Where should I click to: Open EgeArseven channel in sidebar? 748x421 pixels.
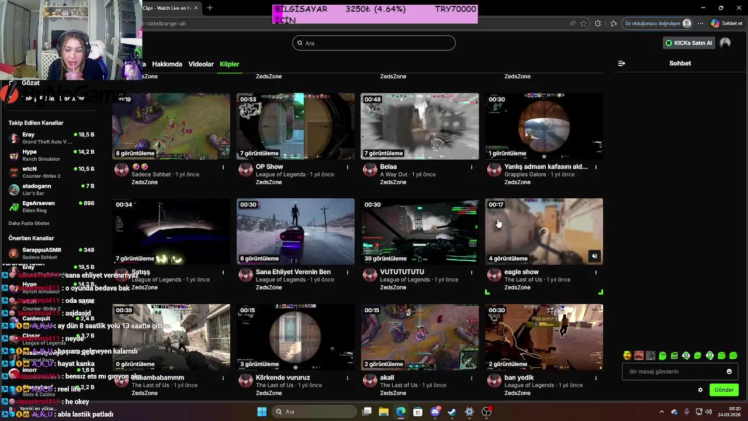(x=51, y=206)
